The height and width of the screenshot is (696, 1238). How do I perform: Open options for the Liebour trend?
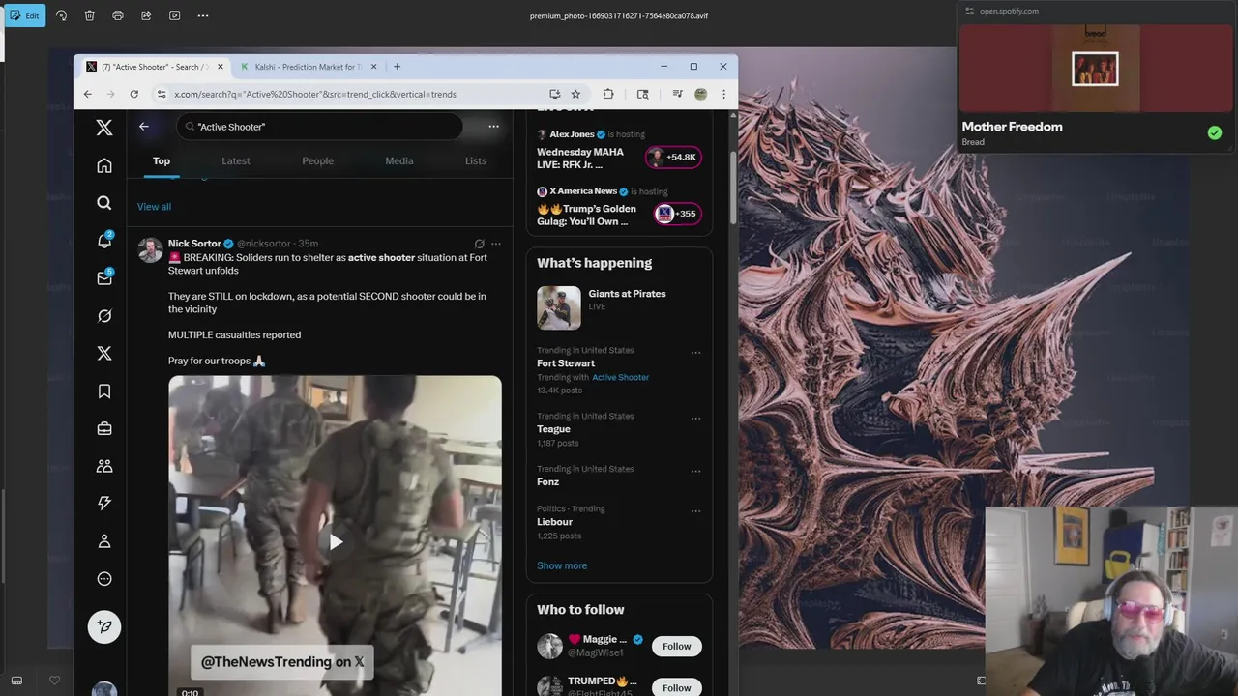pos(695,511)
